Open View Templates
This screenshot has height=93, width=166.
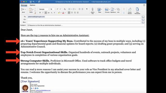coord(137,11)
